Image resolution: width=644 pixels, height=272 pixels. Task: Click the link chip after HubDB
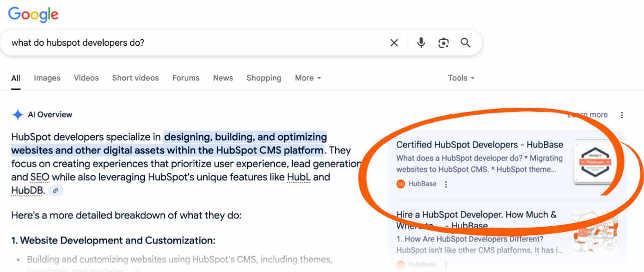(55, 191)
